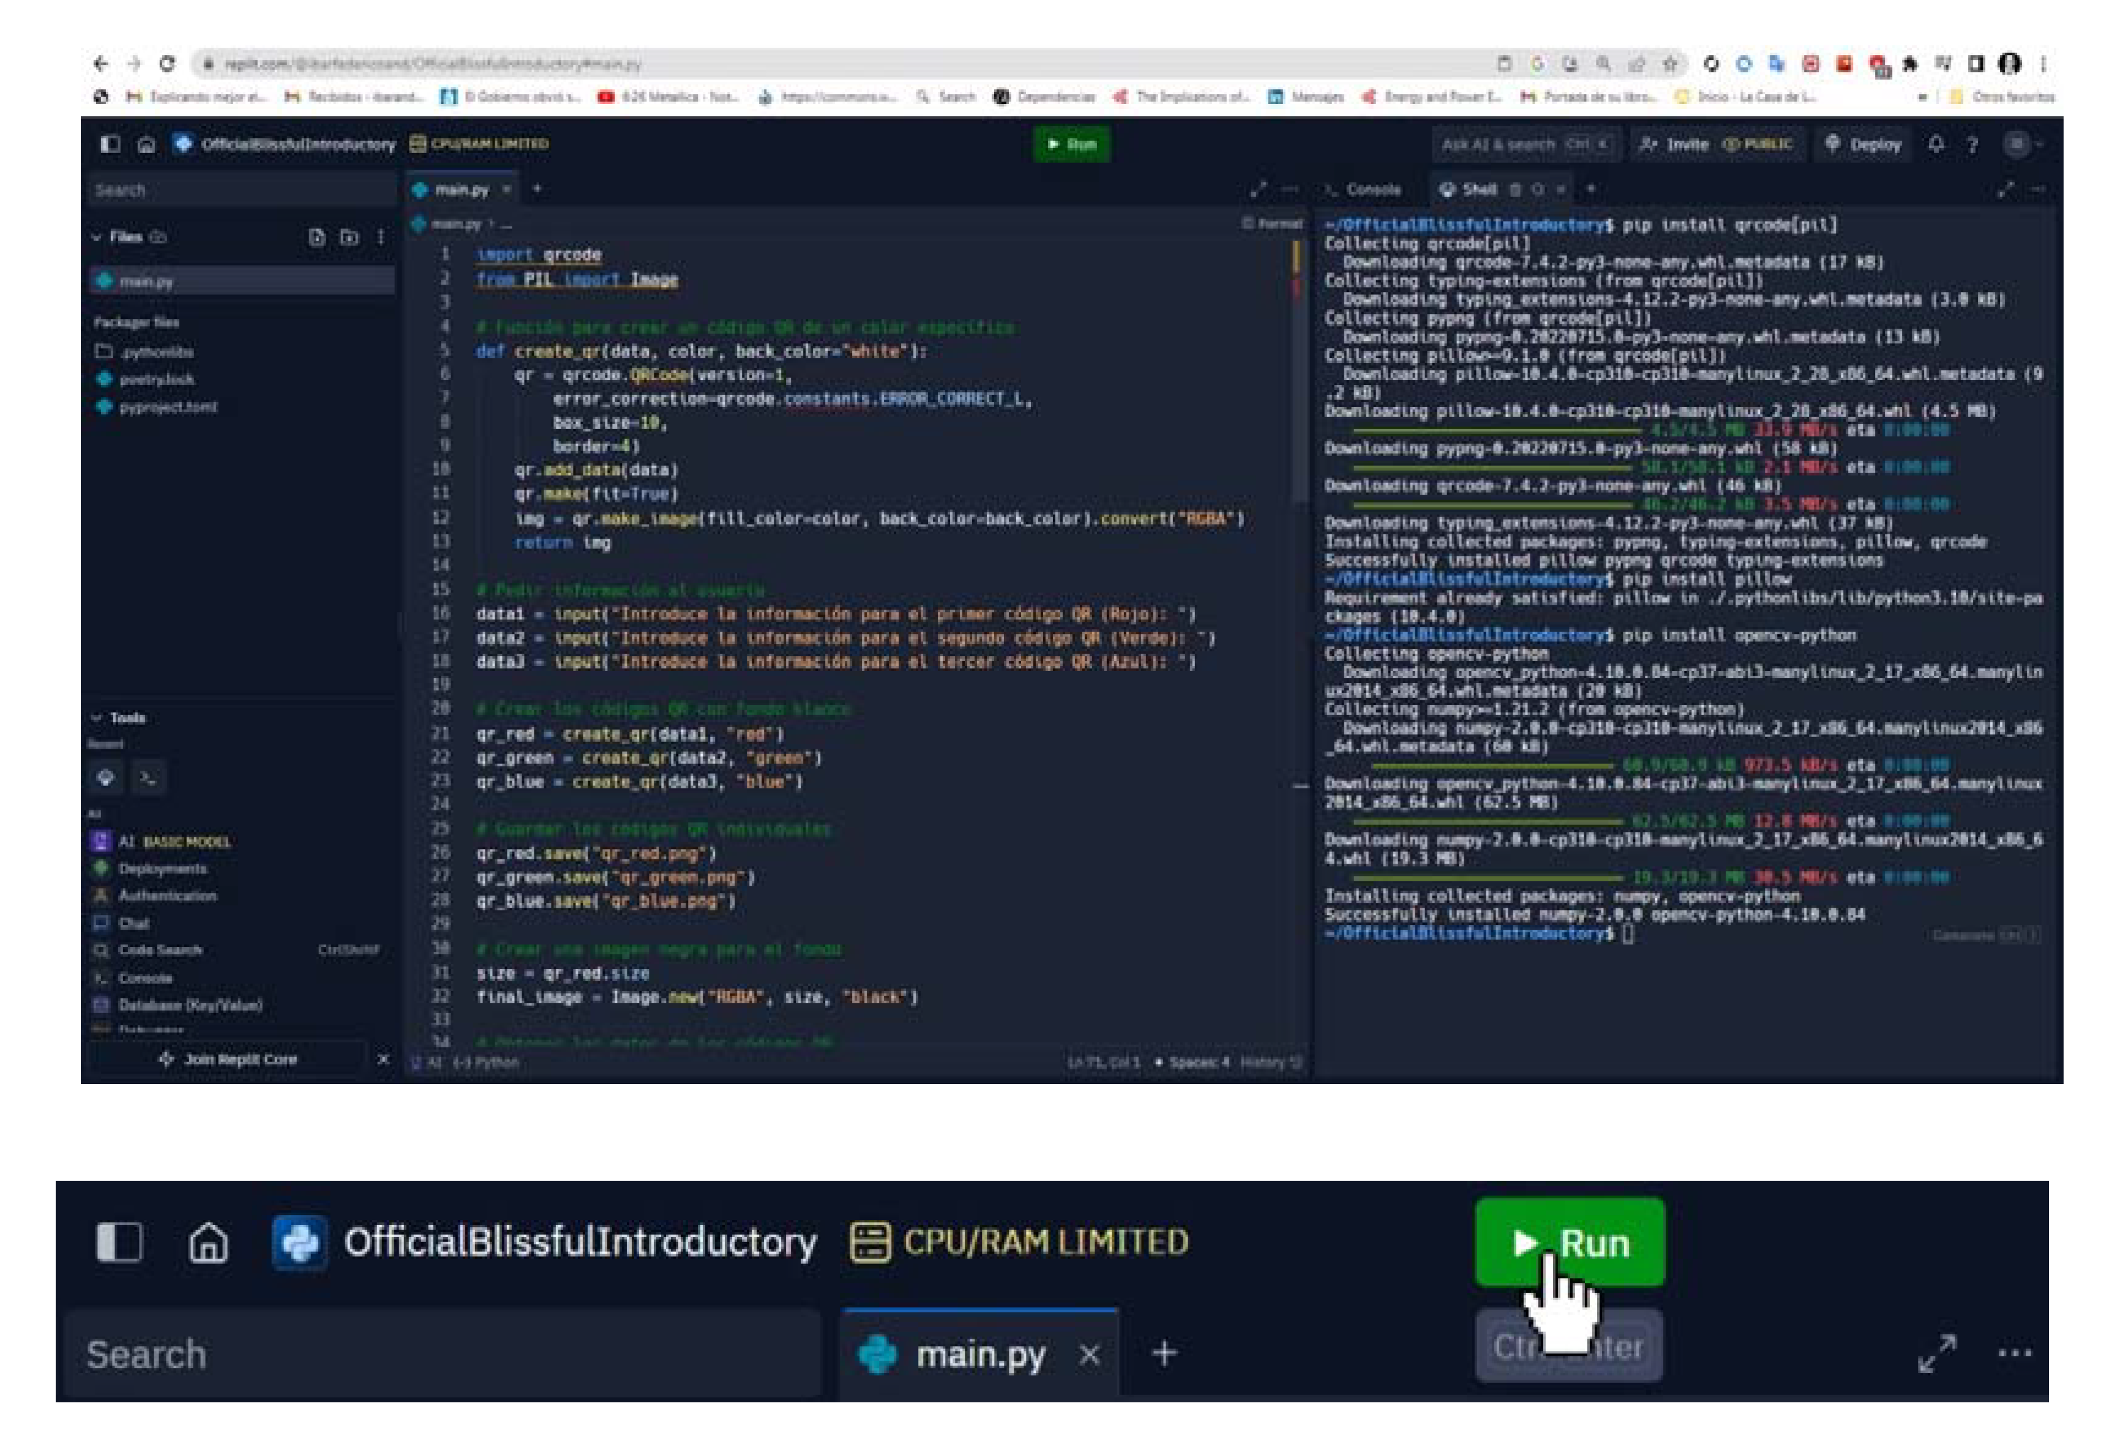Clear the Shell with trash icon

pyautogui.click(x=1514, y=189)
